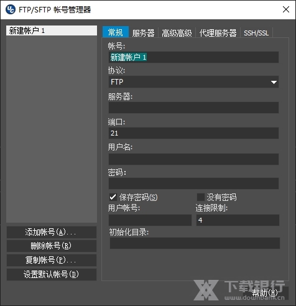Click the UltraEdit logo icon in title bar
Image resolution: width=296 pixels, height=306 pixels.
[11, 9]
